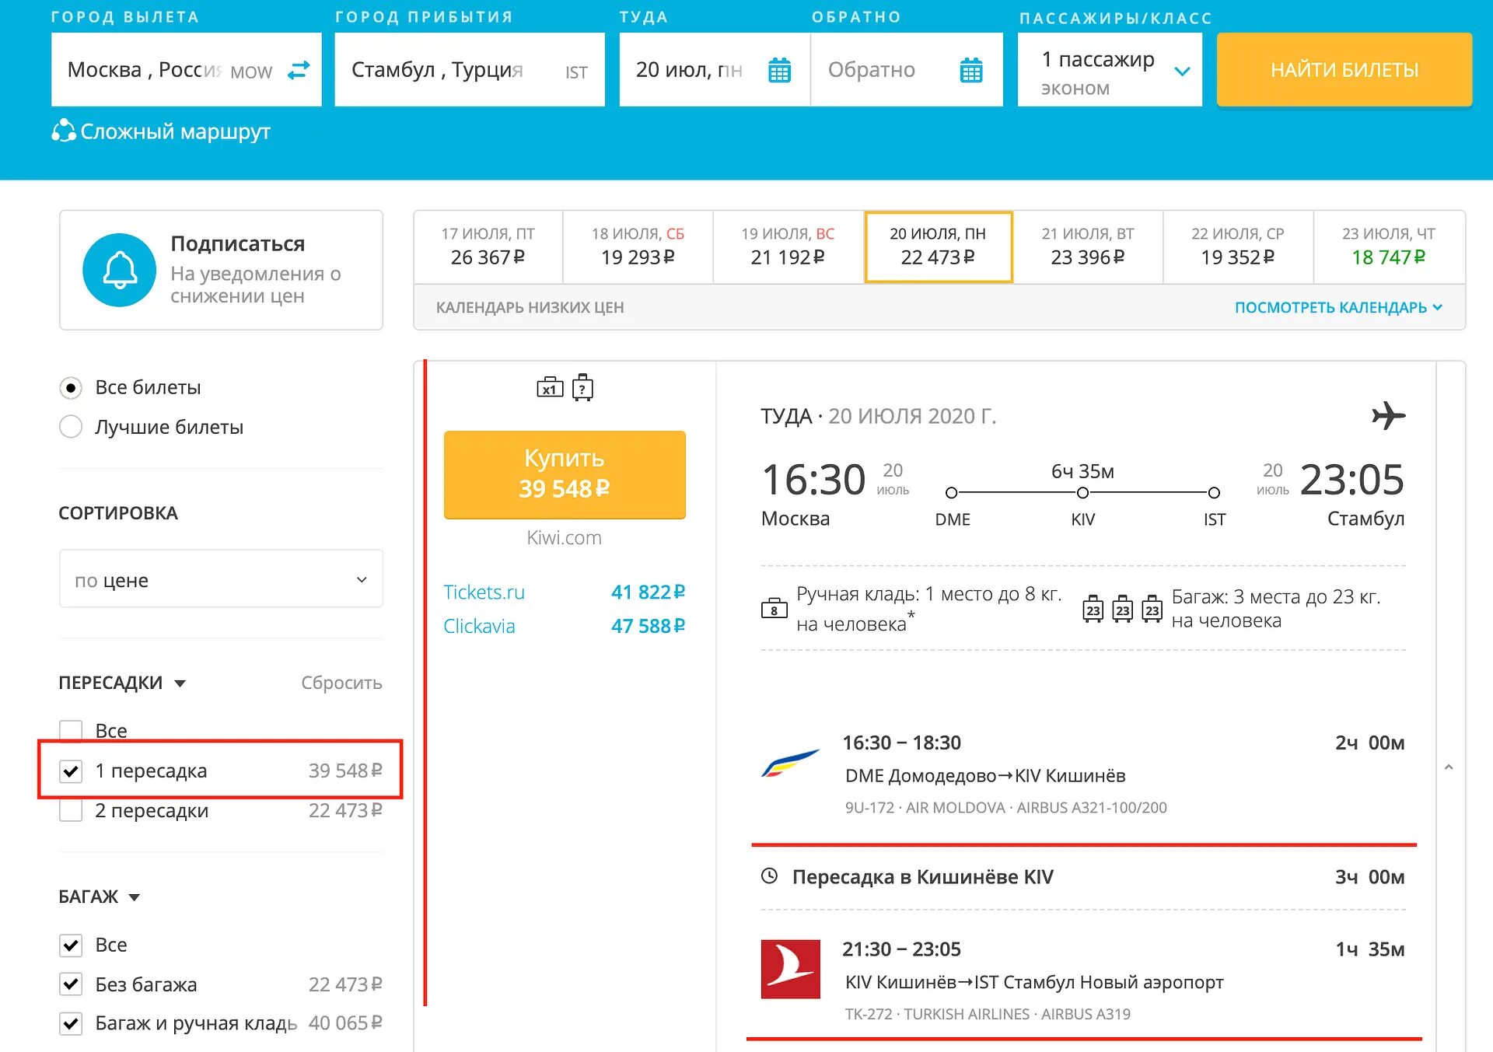Open the 'по цене' sorting dropdown
Image resolution: width=1493 pixels, height=1052 pixels.
click(x=221, y=580)
